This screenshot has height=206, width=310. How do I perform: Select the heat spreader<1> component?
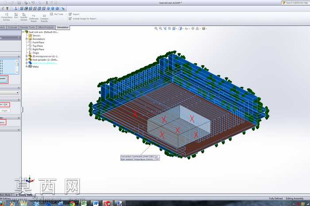[43, 60]
